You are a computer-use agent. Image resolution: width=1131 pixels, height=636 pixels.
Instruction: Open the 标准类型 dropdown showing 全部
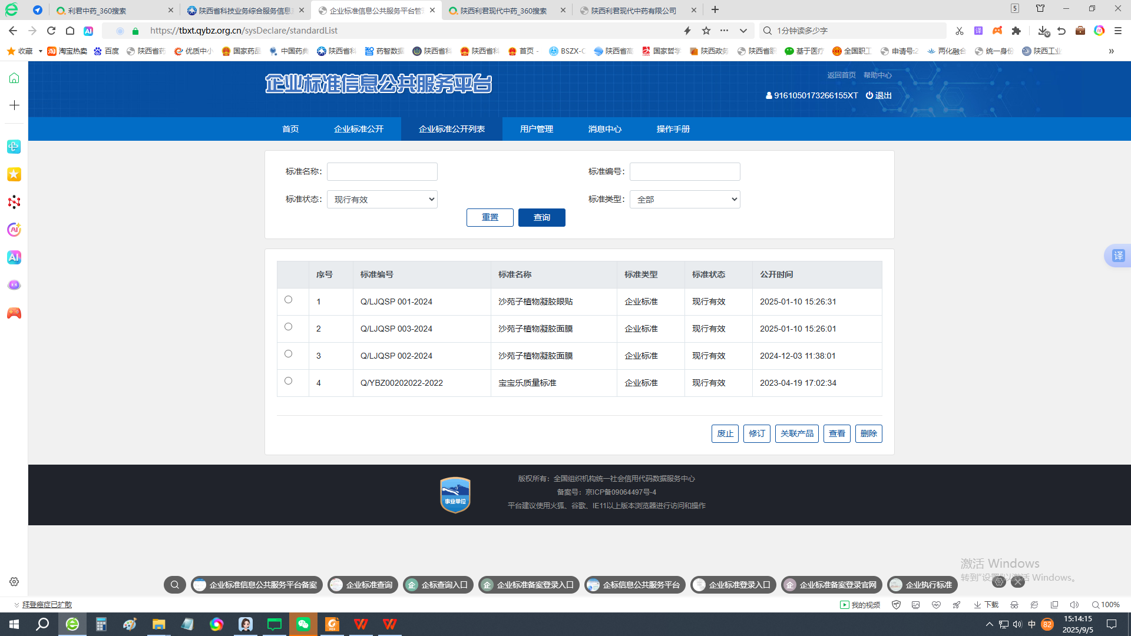(x=684, y=200)
